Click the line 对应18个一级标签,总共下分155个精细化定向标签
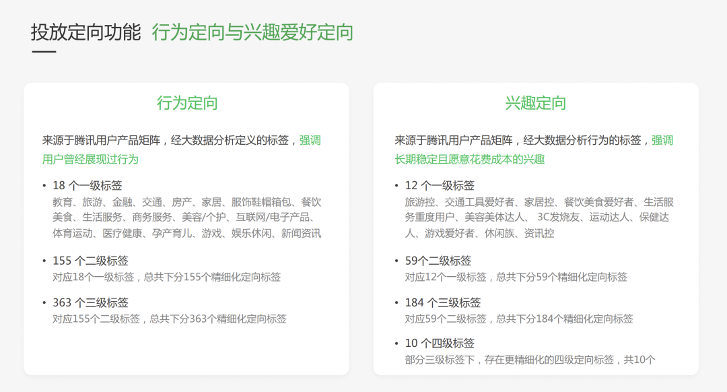Viewport: 727px width, 392px height. 166,277
